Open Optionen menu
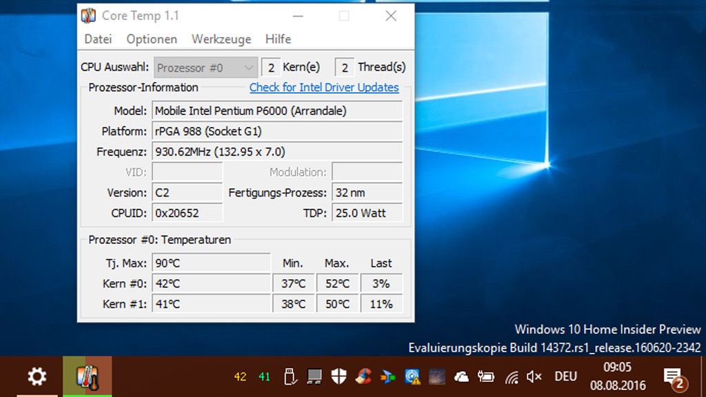Screen dimensions: 706x397 pyautogui.click(x=152, y=39)
